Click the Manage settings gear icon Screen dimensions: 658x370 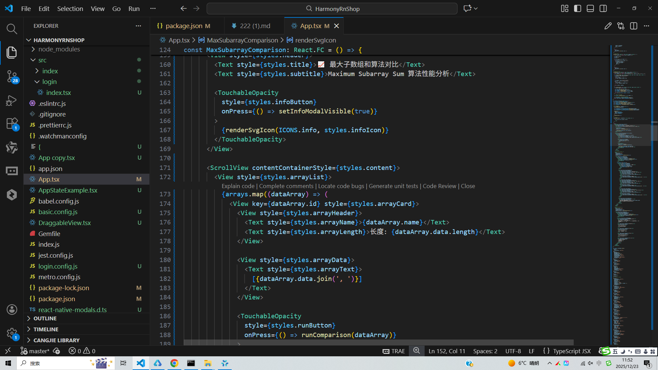12,333
